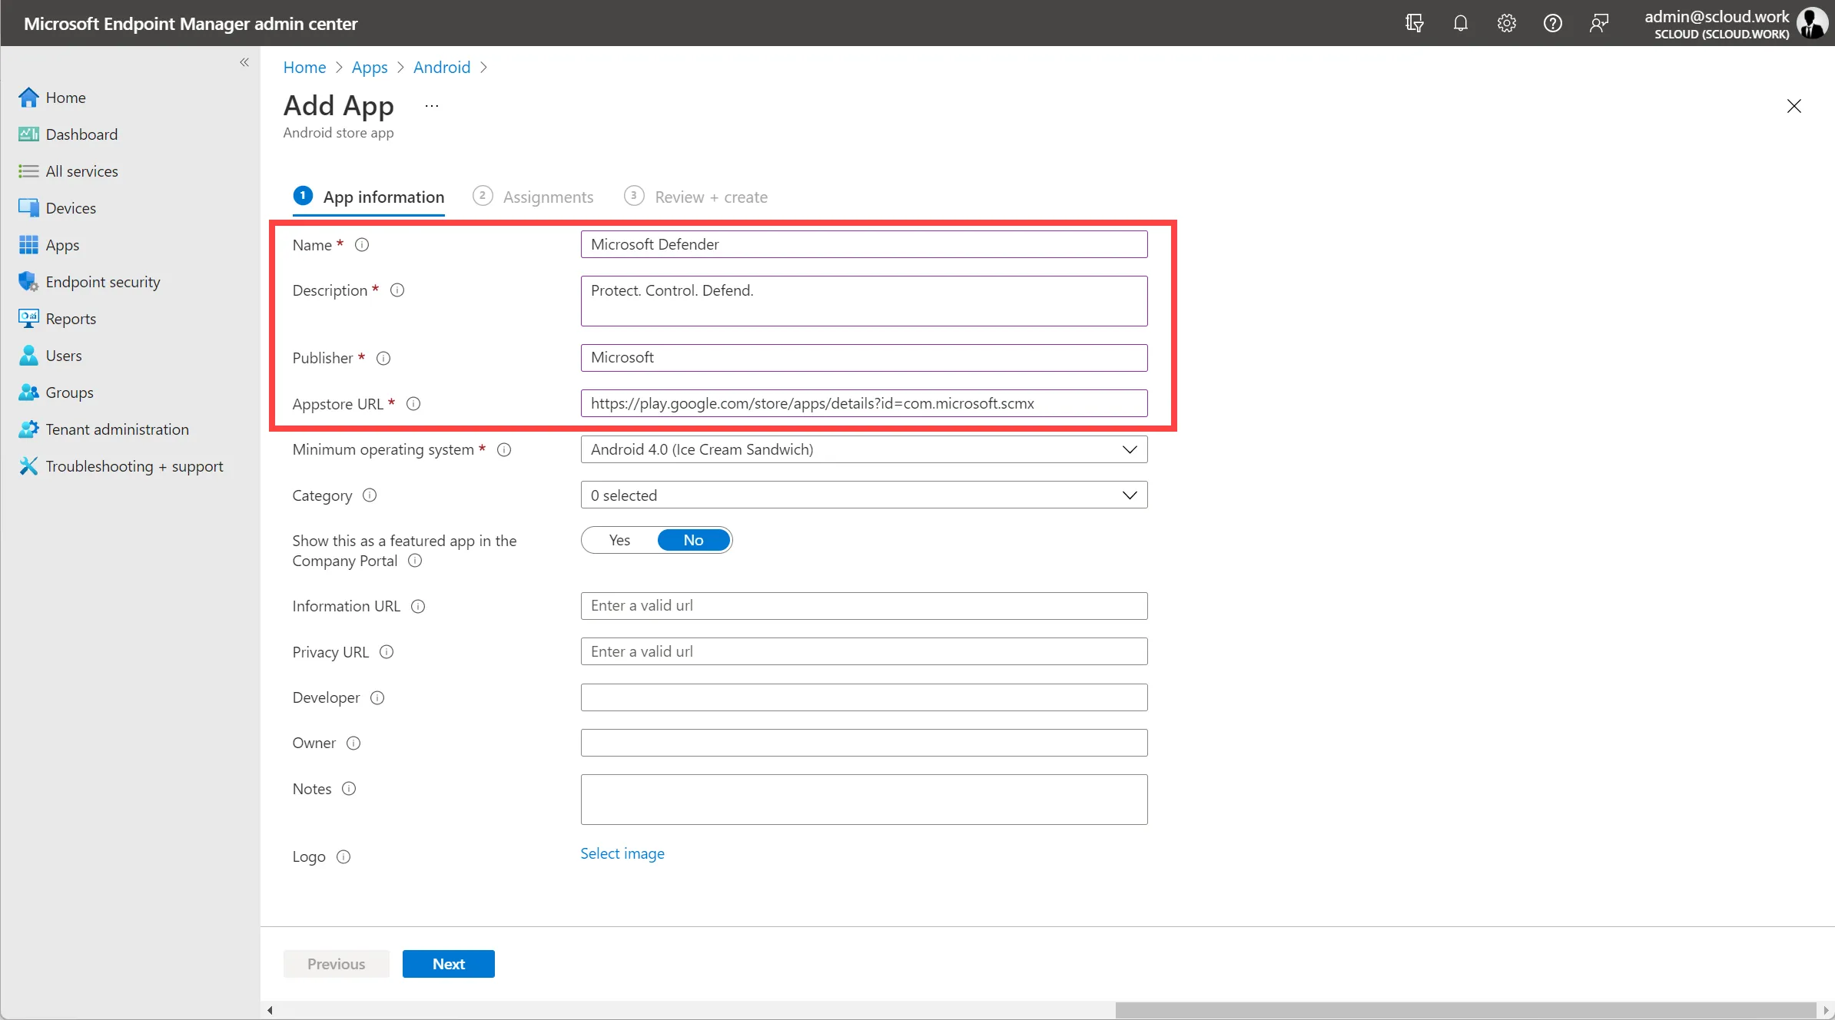This screenshot has width=1835, height=1020.
Task: Click the horizontal scrollbar left arrow
Action: pos(270,1010)
